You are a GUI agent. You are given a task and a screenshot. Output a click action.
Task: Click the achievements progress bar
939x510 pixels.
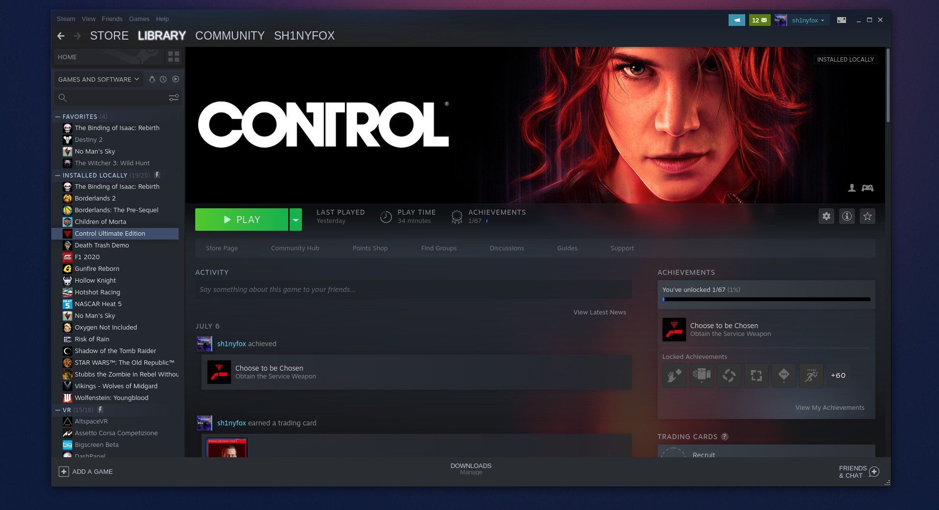(x=765, y=299)
